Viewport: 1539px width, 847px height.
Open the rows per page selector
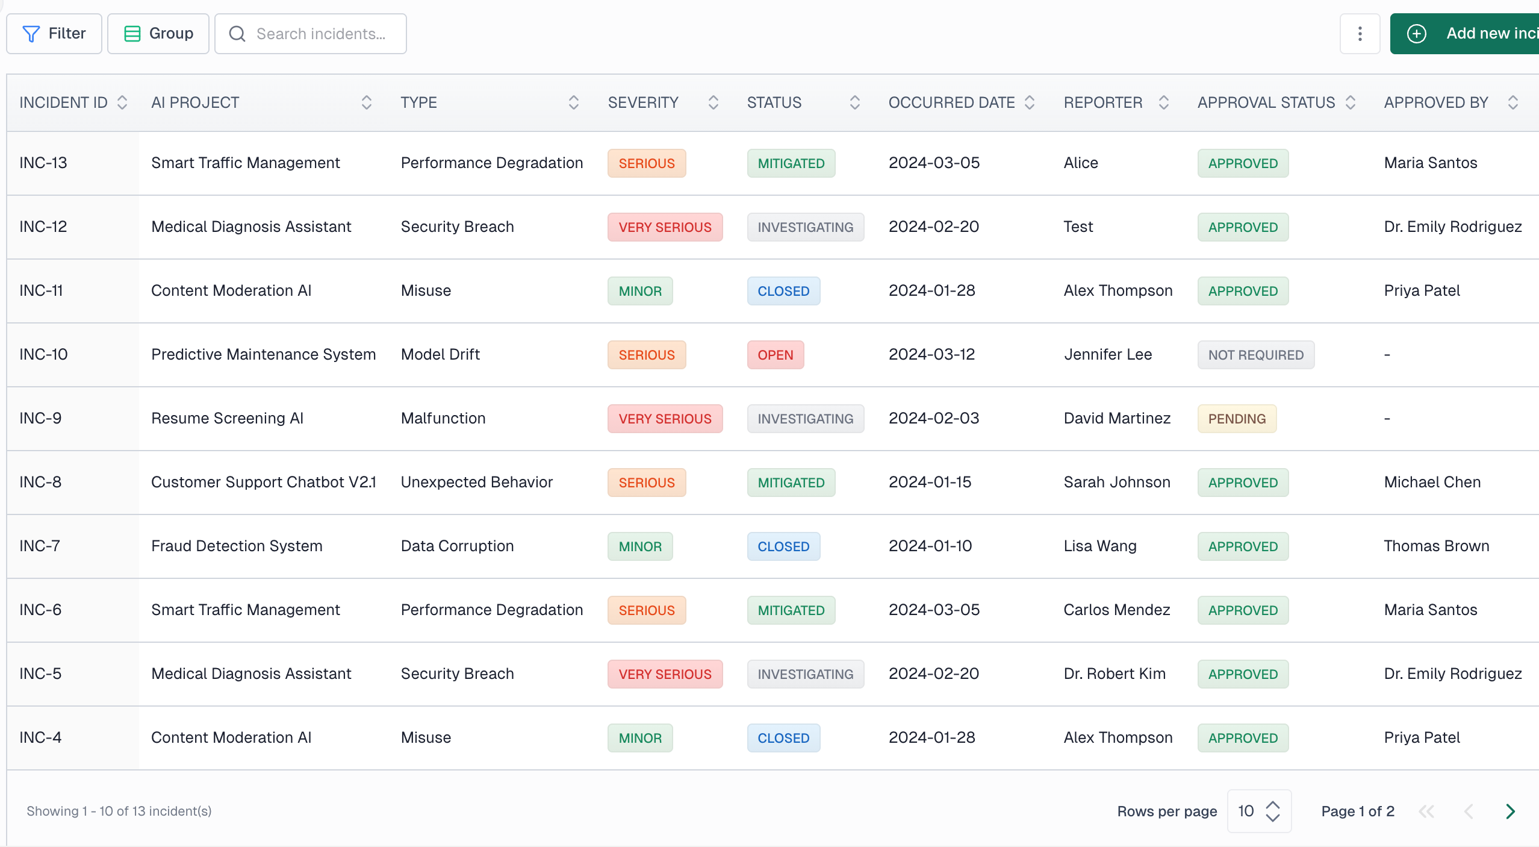(x=1258, y=811)
